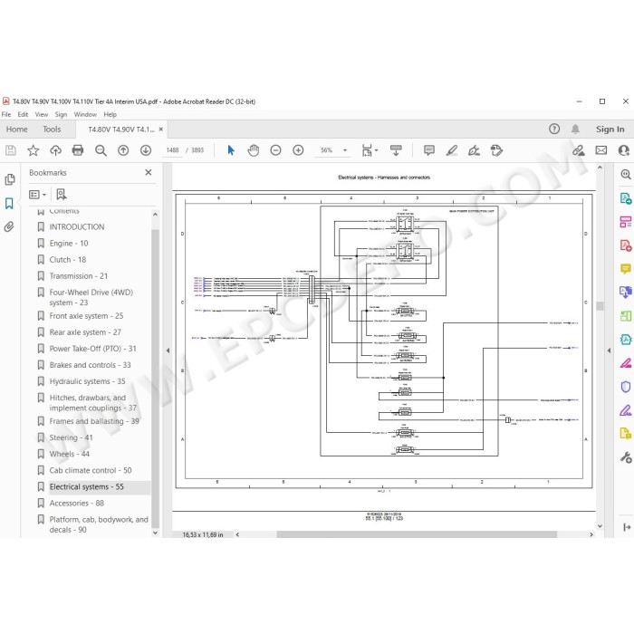This screenshot has width=634, height=634.
Task: Go to previous page arrow
Action: click(123, 150)
